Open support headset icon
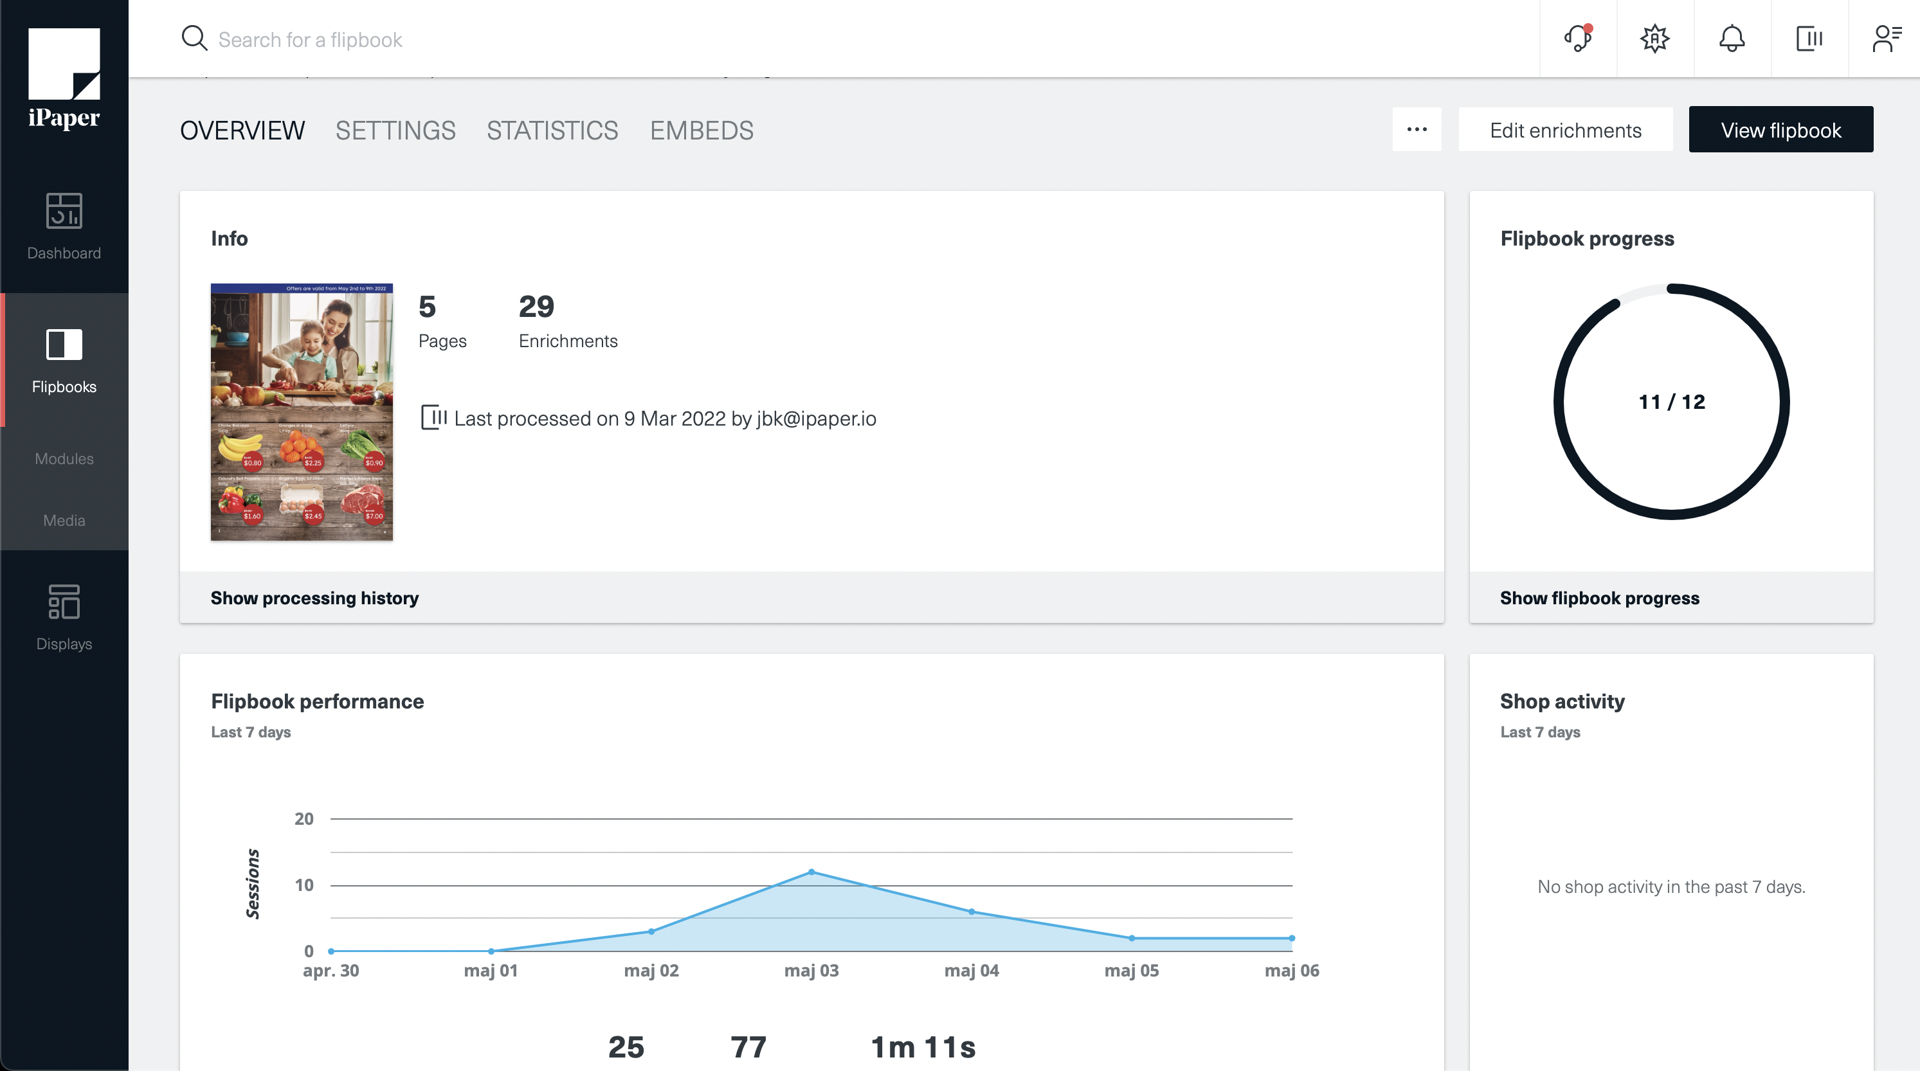 point(1578,39)
